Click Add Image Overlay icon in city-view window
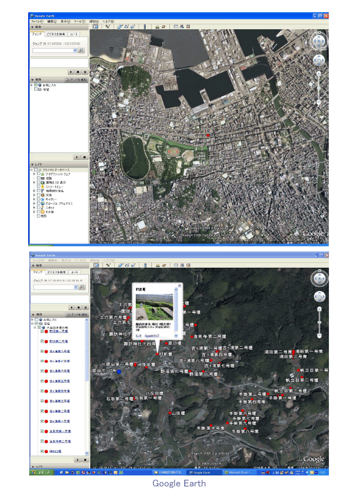 [x=132, y=27]
